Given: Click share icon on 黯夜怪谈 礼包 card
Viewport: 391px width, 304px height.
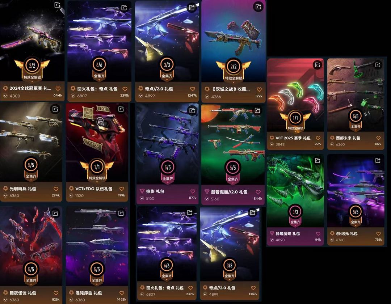Looking at the screenshot, I should [x=55, y=213].
